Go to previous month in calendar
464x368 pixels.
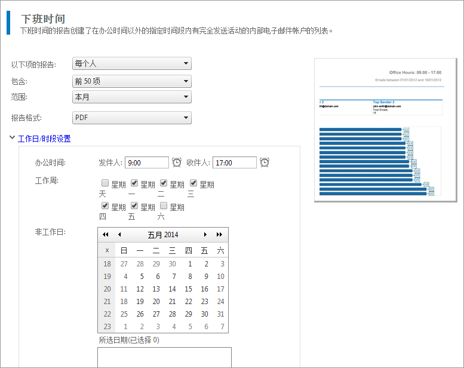[119, 235]
